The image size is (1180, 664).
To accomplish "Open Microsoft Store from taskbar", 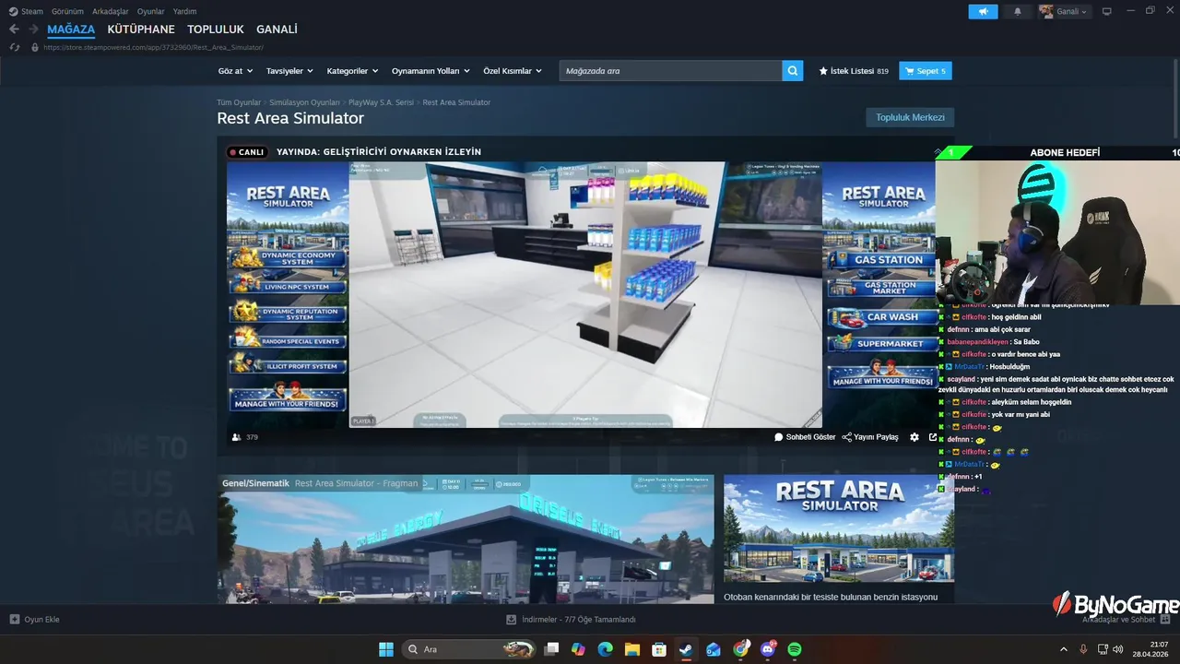I will (x=659, y=649).
